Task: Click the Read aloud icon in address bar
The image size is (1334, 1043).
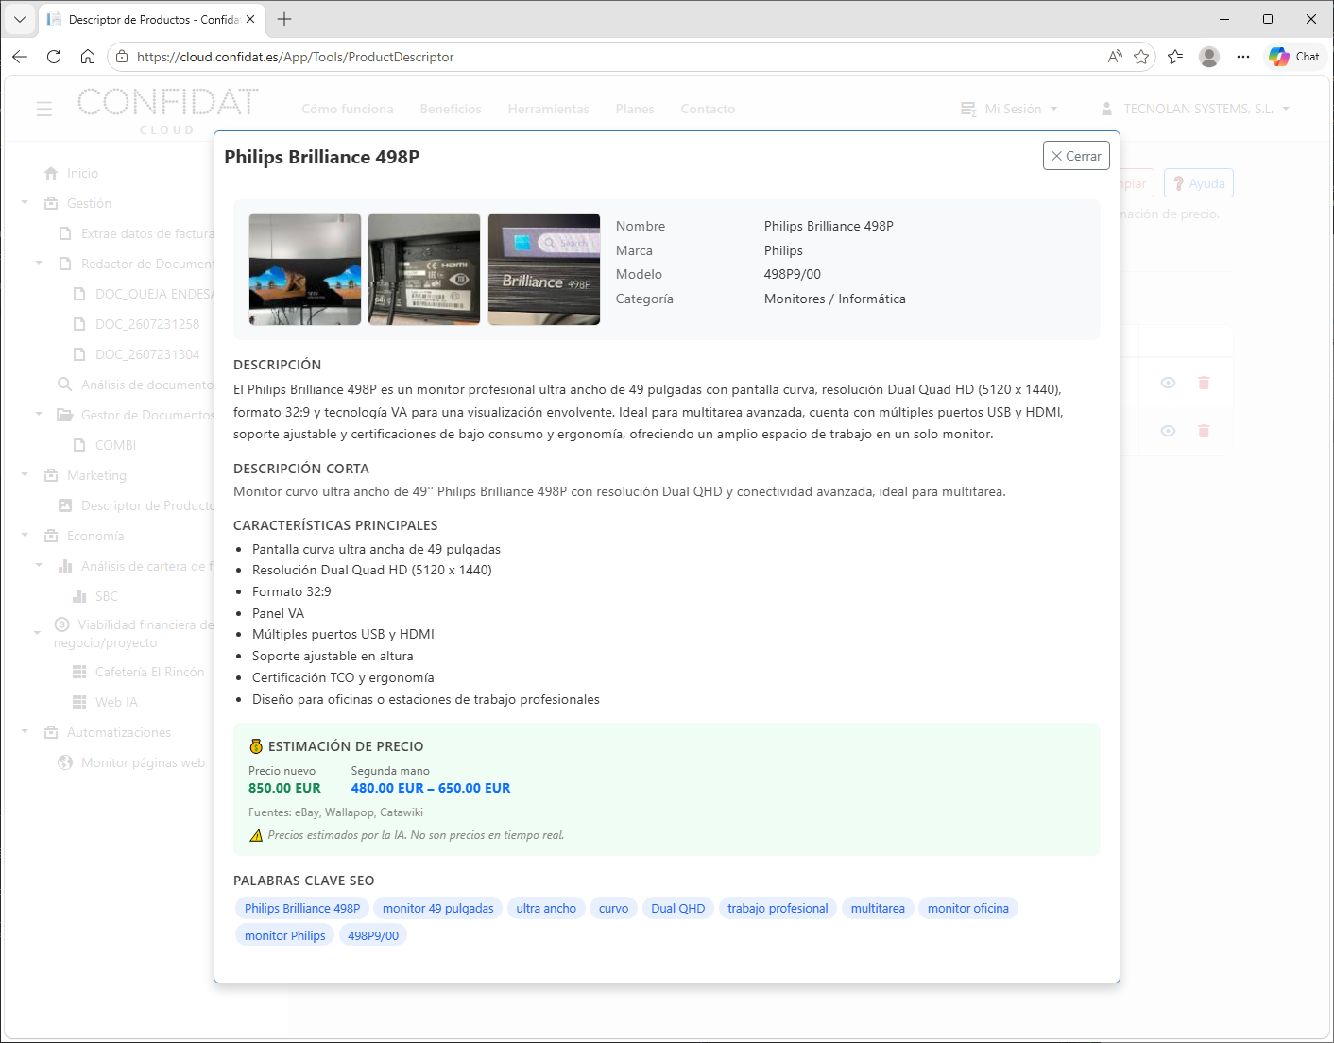Action: click(1115, 57)
